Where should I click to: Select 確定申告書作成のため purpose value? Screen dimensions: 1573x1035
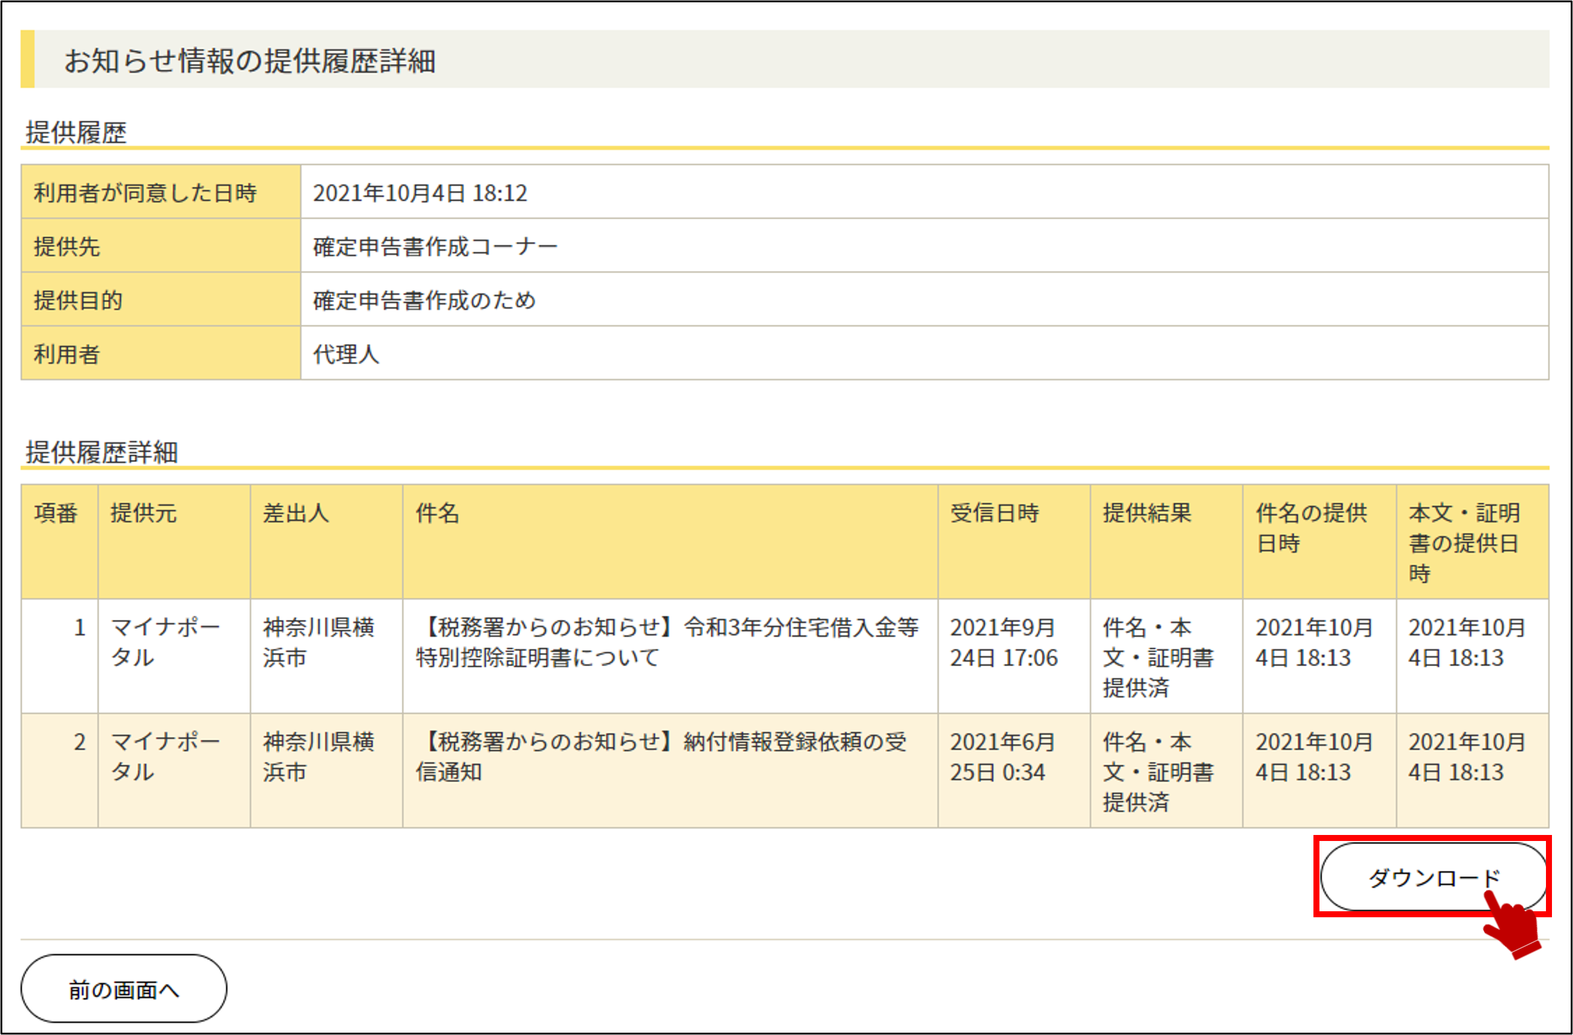(x=424, y=300)
